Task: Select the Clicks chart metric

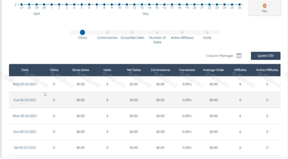Action: pyautogui.click(x=83, y=33)
